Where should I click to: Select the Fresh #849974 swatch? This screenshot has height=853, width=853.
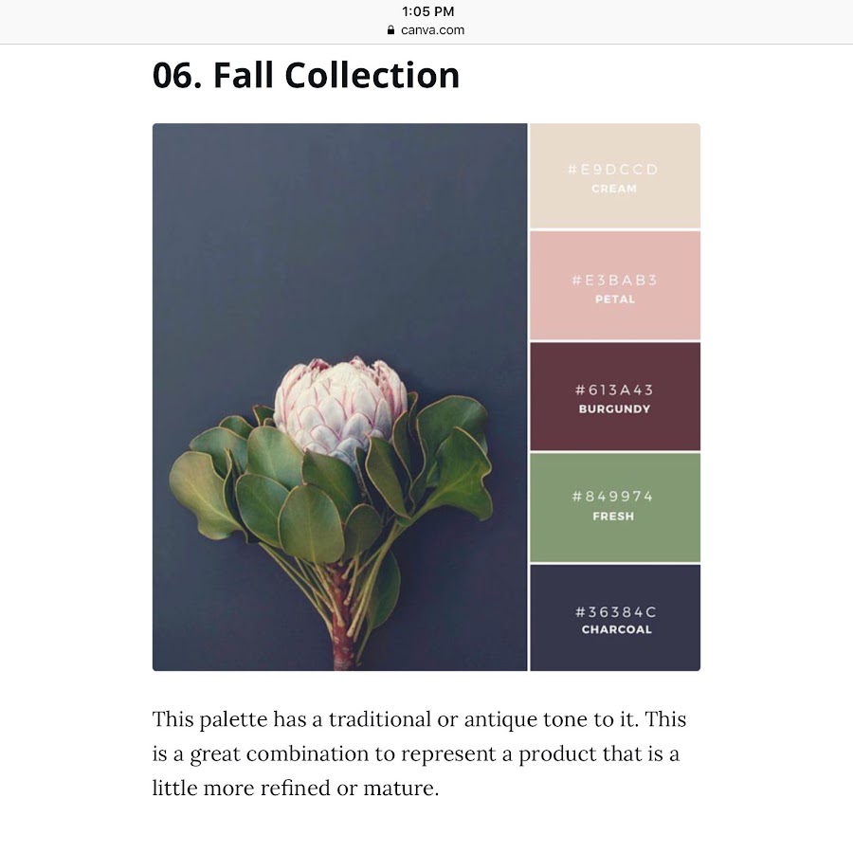pyautogui.click(x=615, y=508)
